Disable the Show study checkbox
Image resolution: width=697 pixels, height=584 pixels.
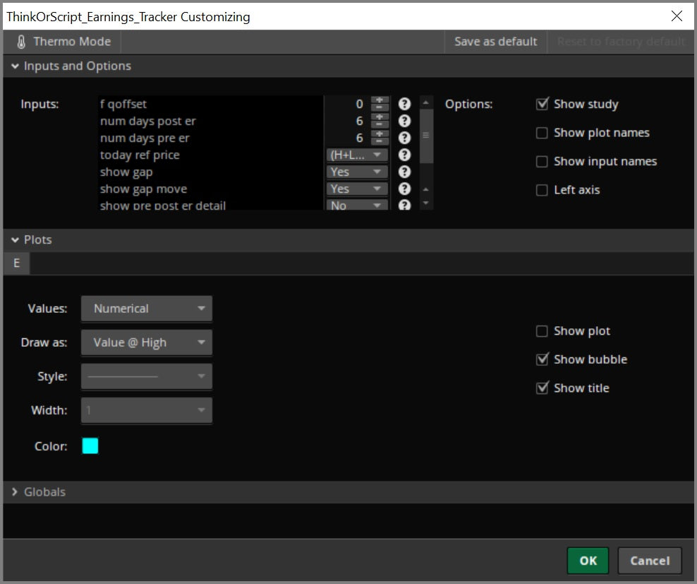click(x=542, y=103)
